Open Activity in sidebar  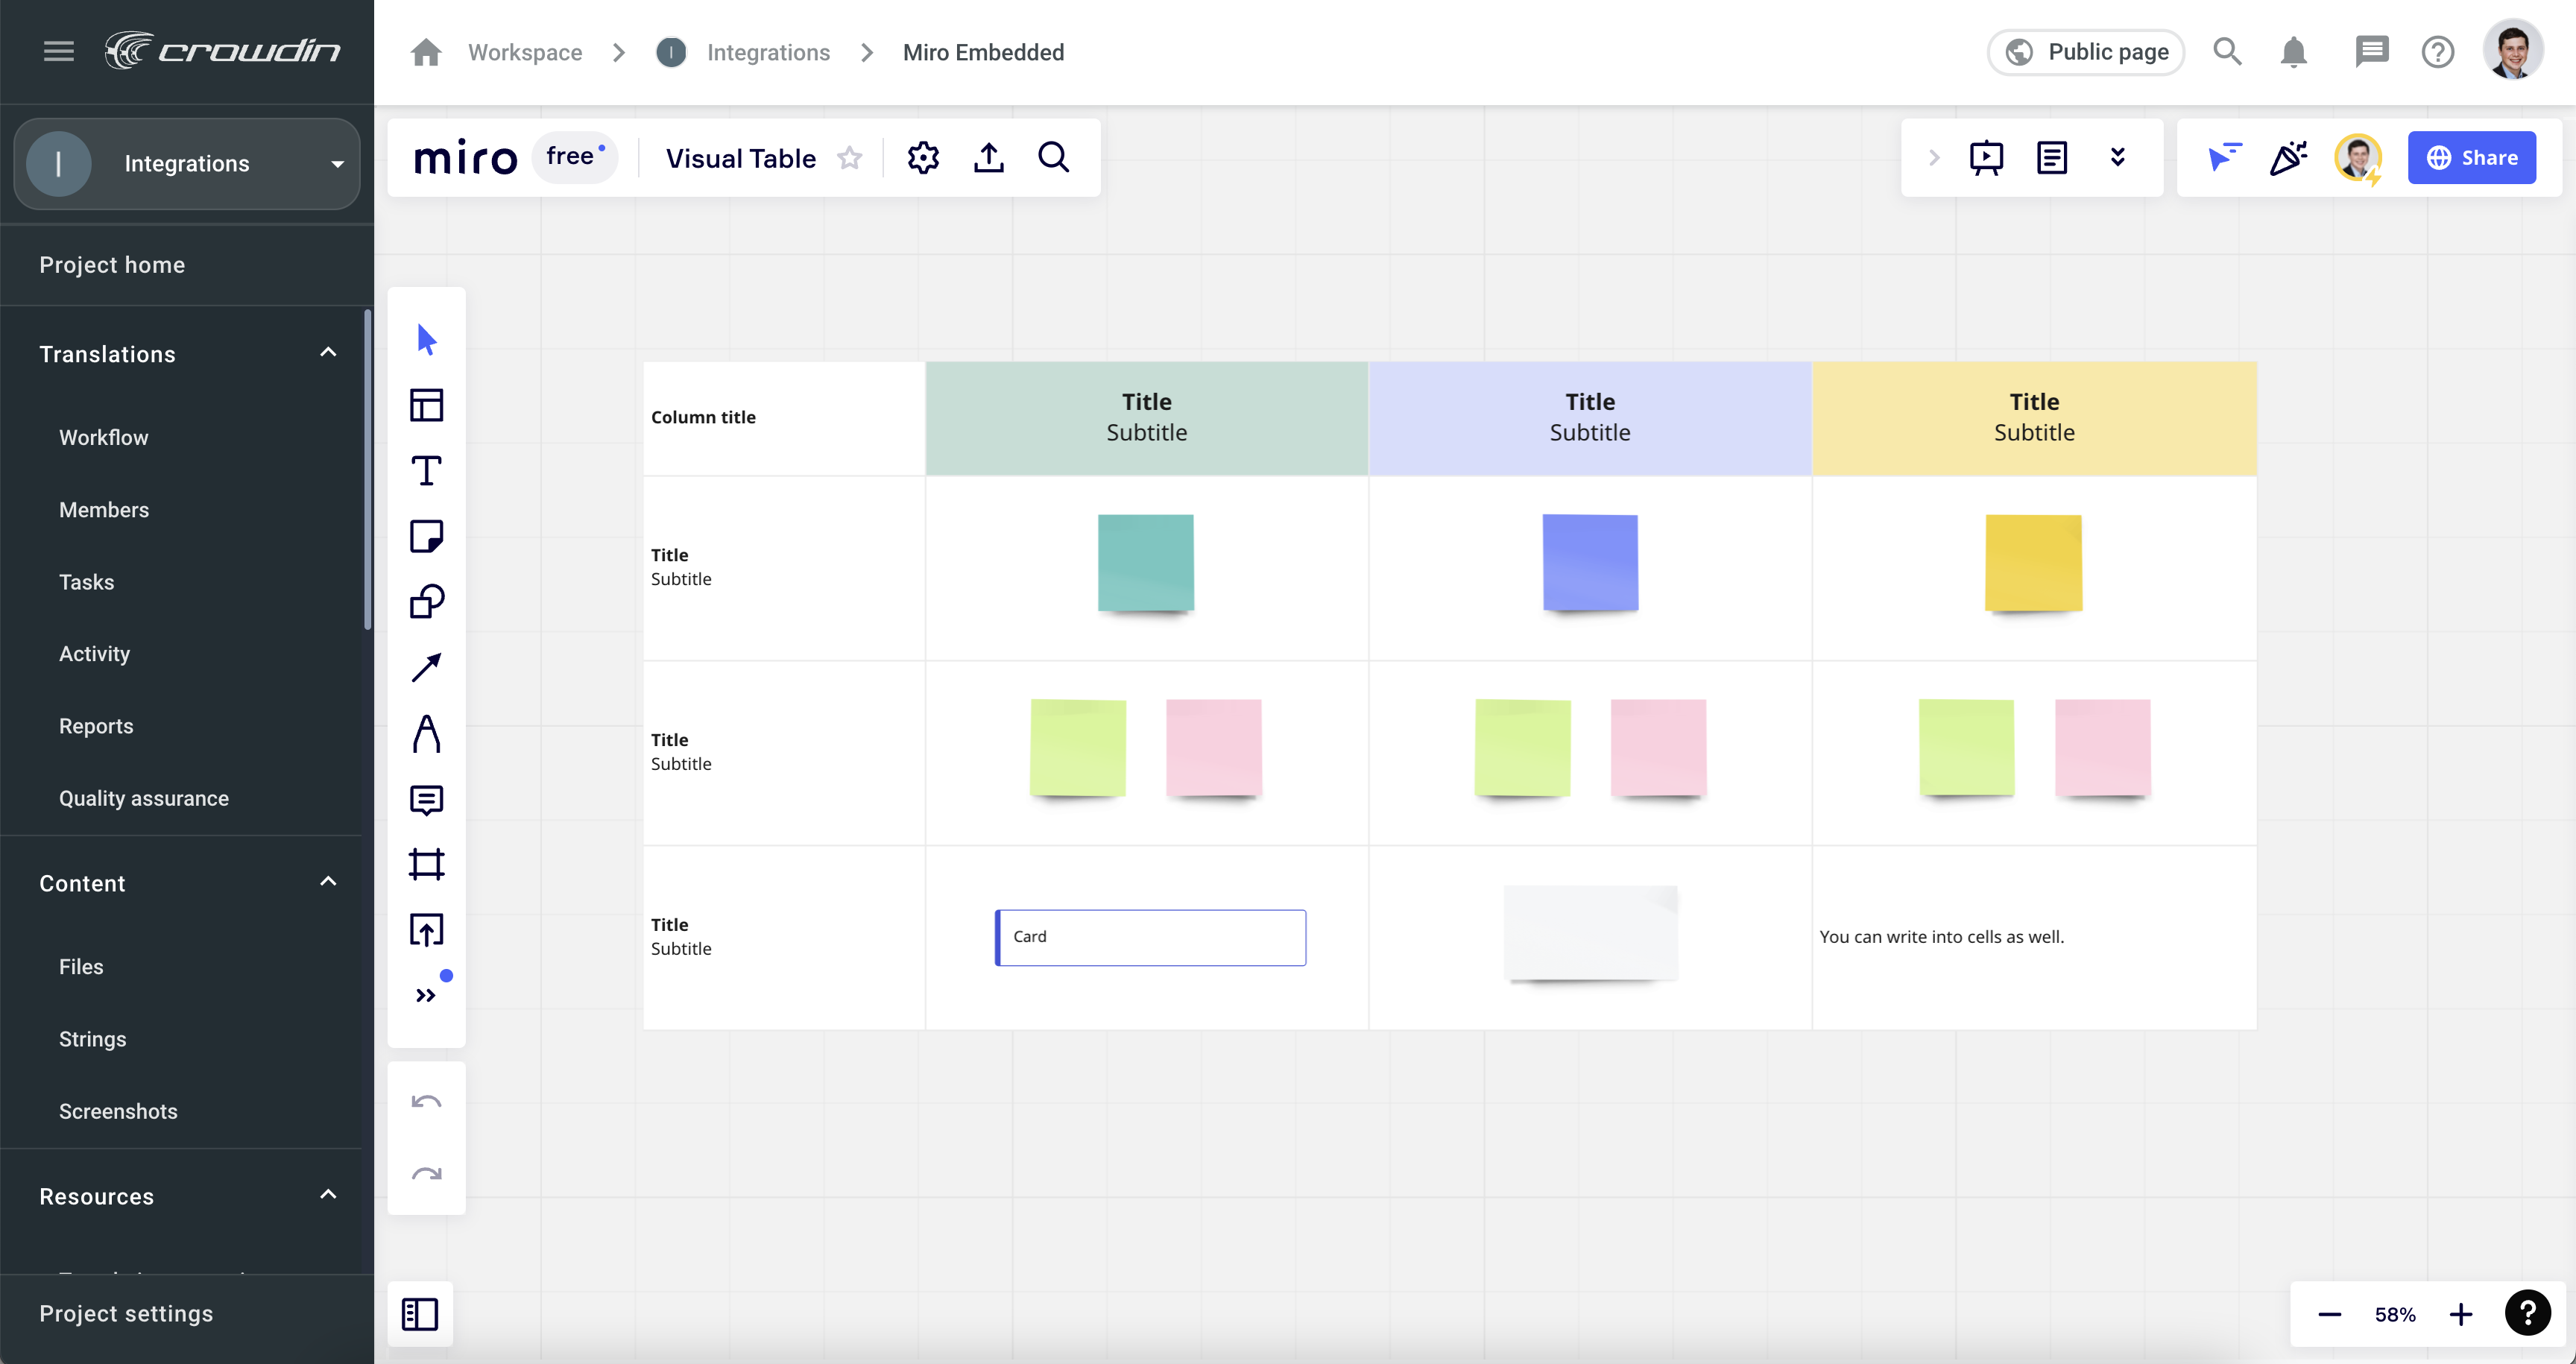(x=94, y=654)
